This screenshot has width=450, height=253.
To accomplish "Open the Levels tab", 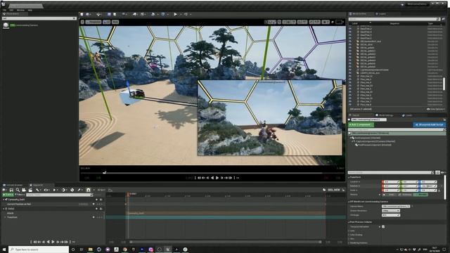I will [x=408, y=115].
